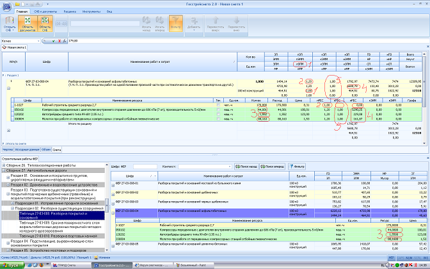Click the Поиск назад button in lower panel
This screenshot has height=269, width=430.
click(246, 165)
